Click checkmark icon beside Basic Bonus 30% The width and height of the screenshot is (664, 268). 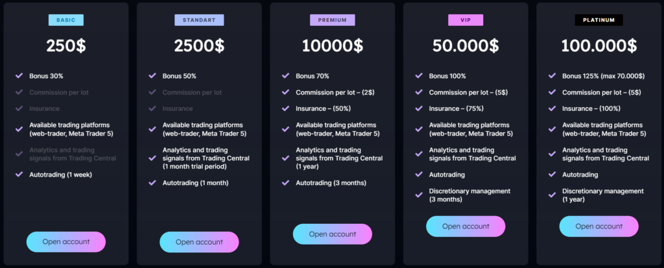[x=19, y=76]
